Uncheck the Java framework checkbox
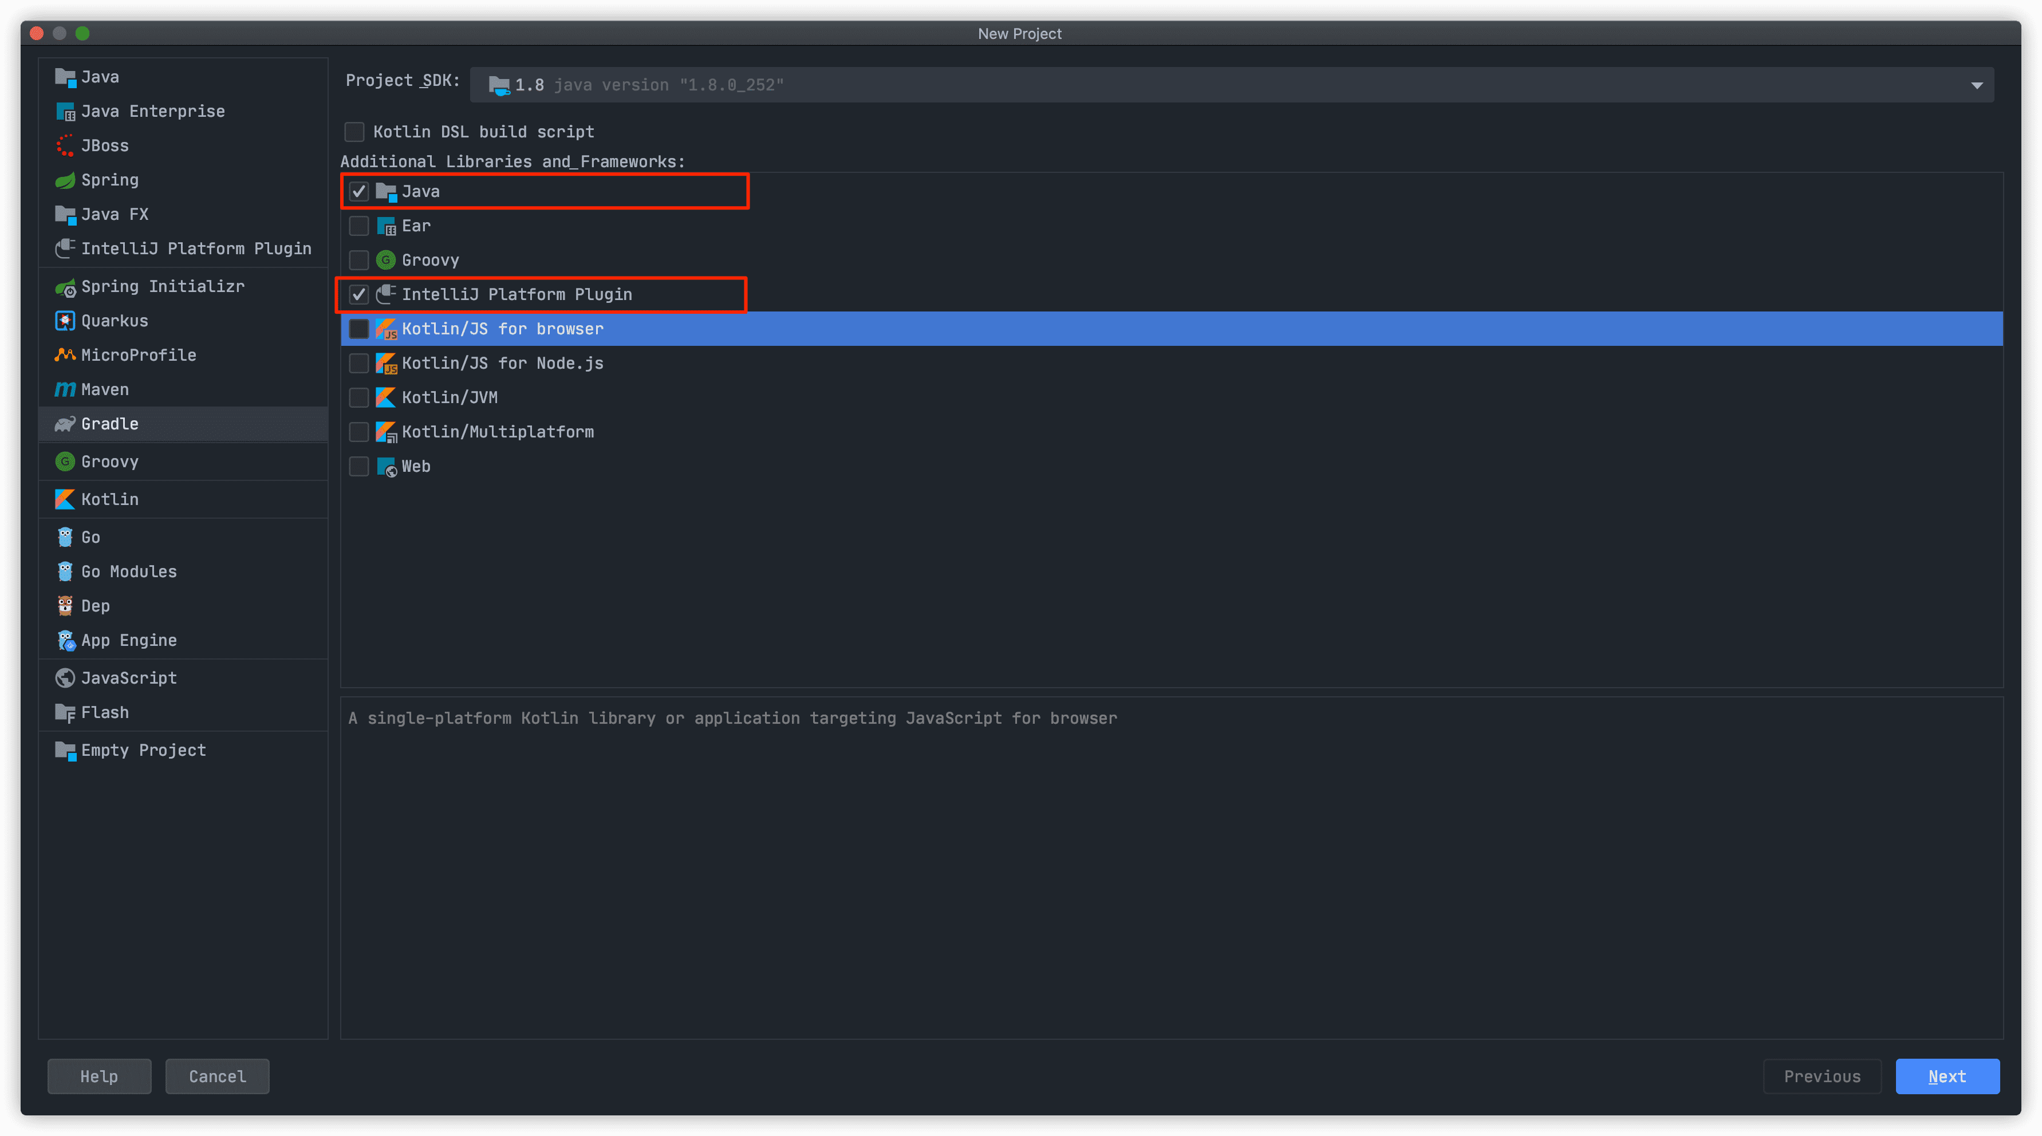Screen dimensions: 2042x1136 coord(359,192)
